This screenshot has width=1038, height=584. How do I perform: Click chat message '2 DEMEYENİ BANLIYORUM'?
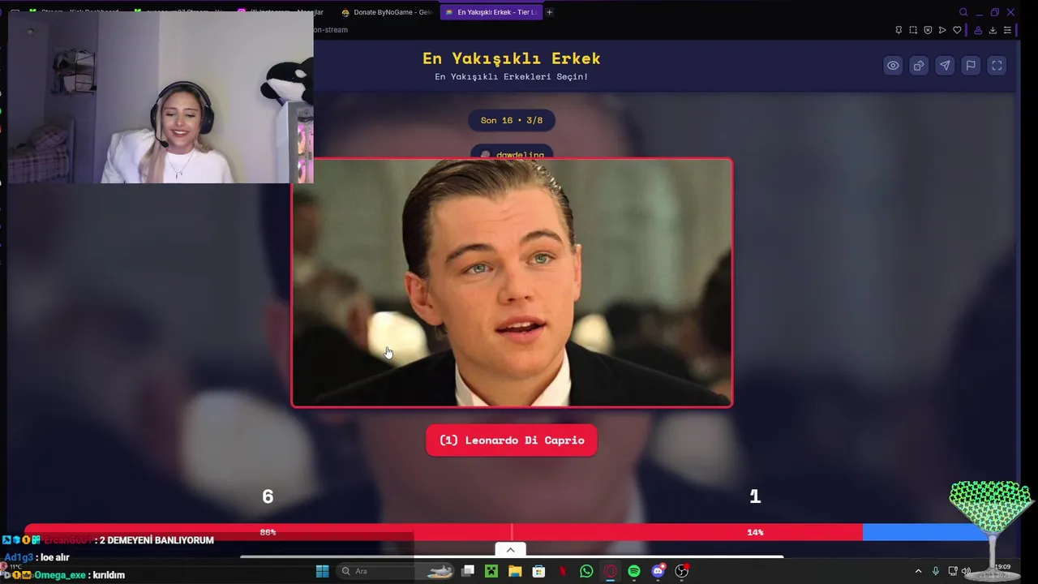(157, 540)
